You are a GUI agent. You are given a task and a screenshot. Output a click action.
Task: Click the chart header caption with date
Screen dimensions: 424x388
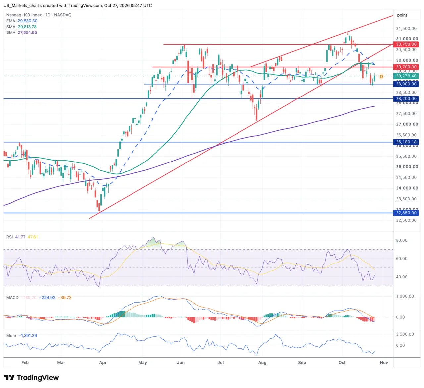click(78, 5)
